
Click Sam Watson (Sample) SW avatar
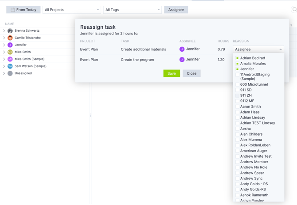[x=10, y=66]
